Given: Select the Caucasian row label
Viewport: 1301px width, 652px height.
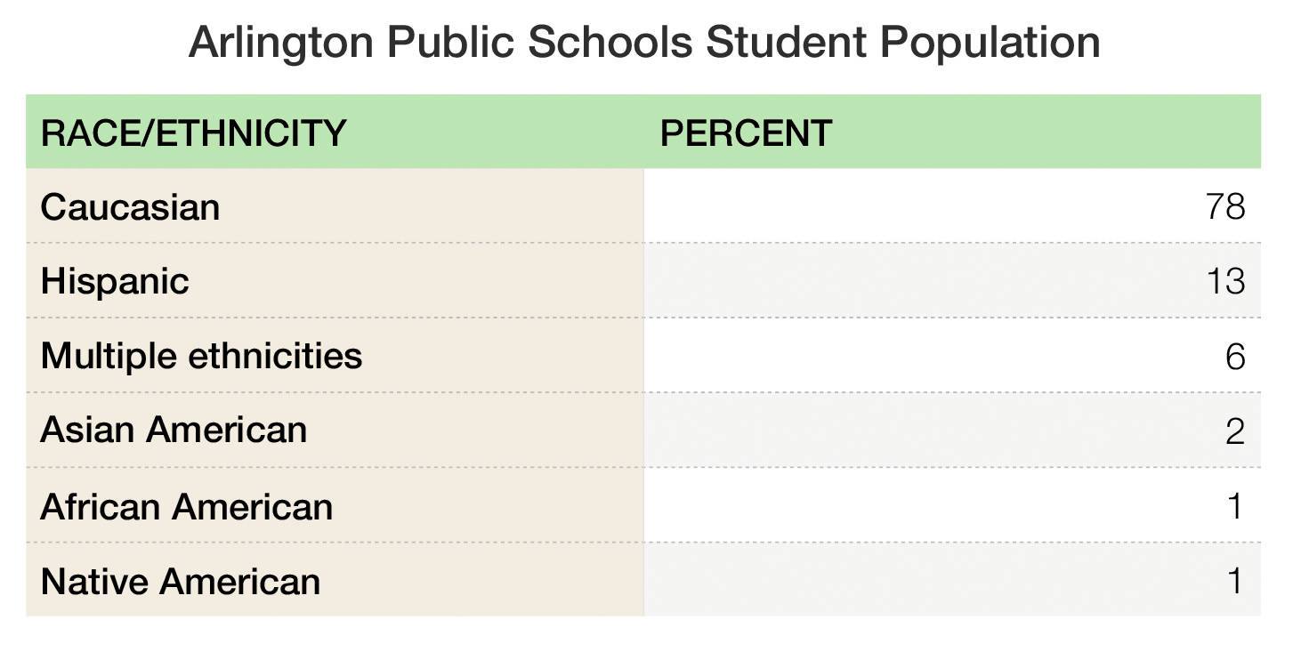Looking at the screenshot, I should (130, 207).
